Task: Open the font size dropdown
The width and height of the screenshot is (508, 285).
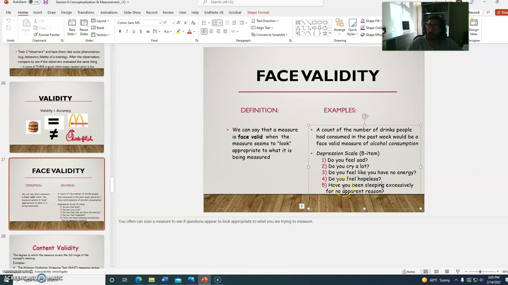Action: [173, 23]
